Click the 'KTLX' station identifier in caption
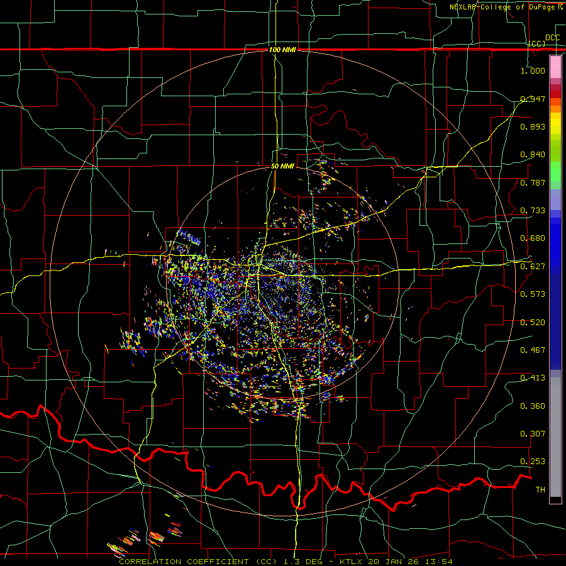The image size is (566, 566). point(352,562)
